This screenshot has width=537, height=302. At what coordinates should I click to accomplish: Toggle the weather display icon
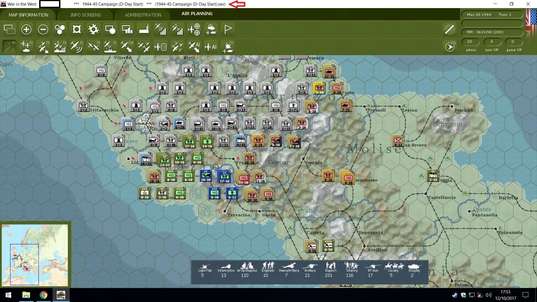211,29
